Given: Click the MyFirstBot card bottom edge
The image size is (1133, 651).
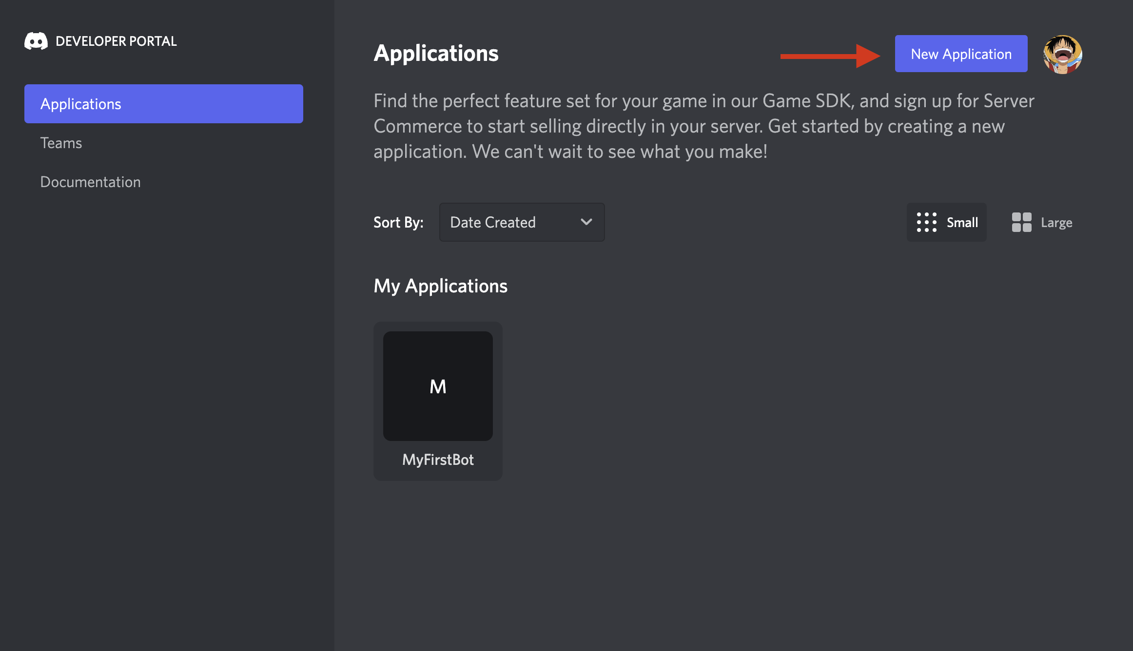Looking at the screenshot, I should pos(438,477).
